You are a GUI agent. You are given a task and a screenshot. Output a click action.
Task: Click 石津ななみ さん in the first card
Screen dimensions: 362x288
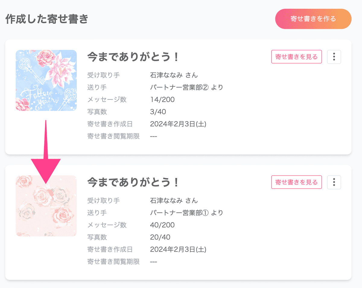[x=174, y=75]
